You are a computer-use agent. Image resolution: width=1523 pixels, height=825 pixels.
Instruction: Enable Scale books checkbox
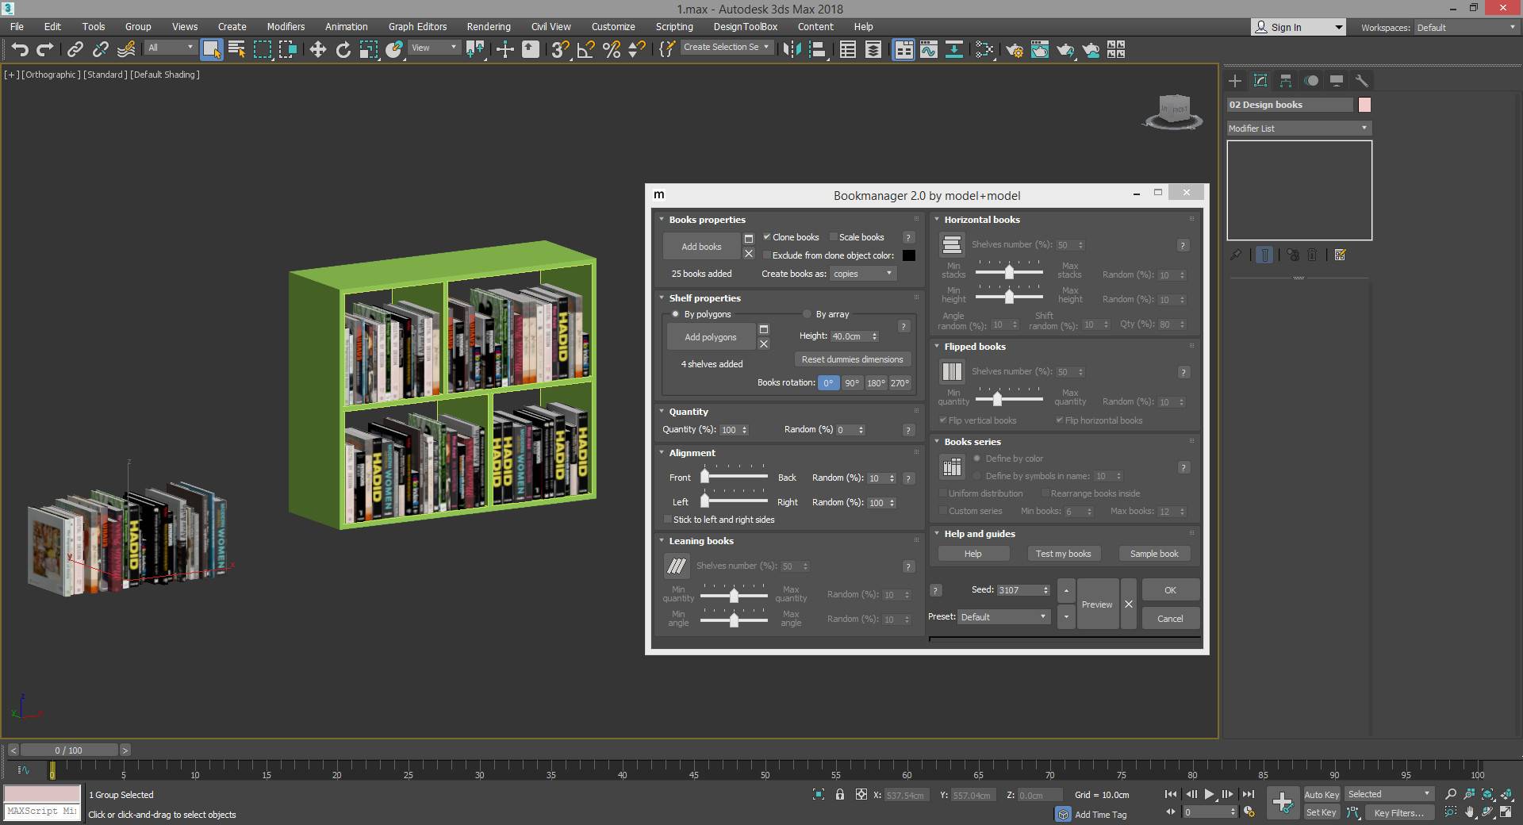(834, 237)
